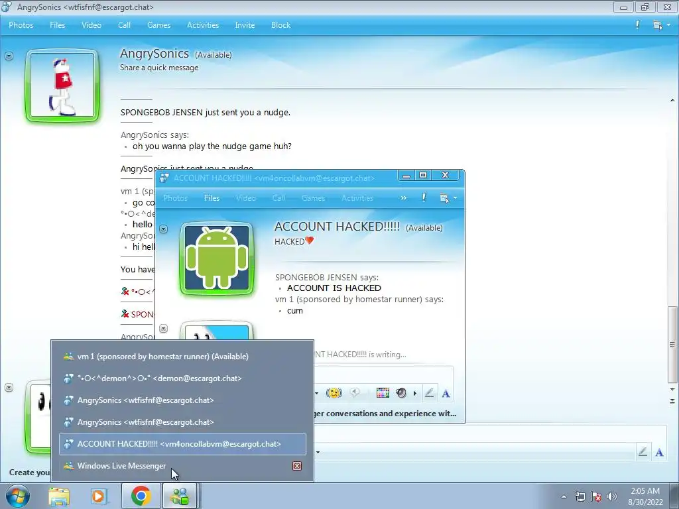Image resolution: width=679 pixels, height=509 pixels.
Task: Open background color grid icon
Action: coord(383,392)
